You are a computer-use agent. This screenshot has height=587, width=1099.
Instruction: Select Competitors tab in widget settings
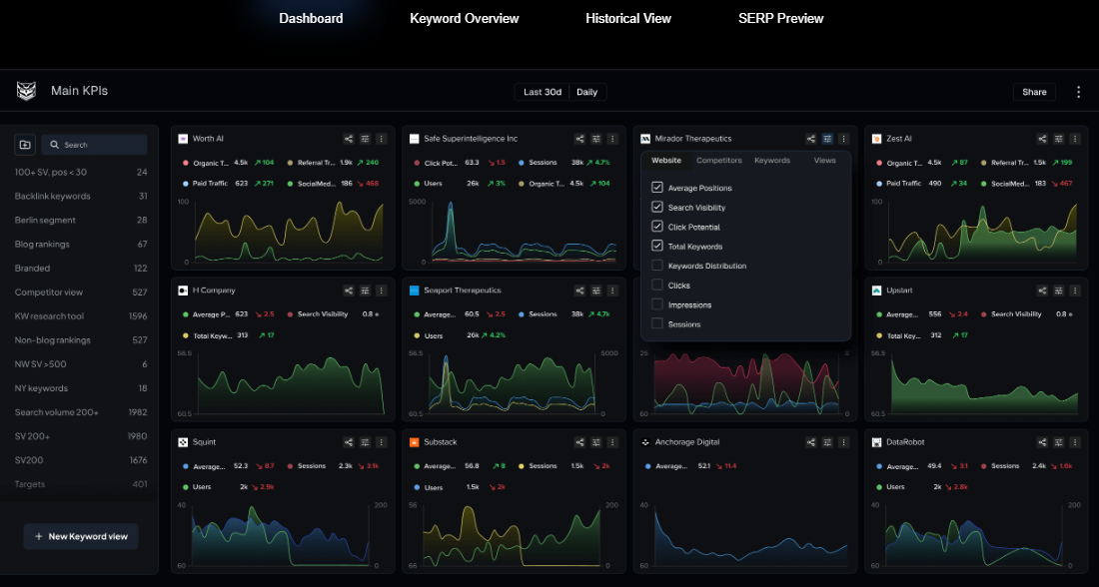pyautogui.click(x=719, y=161)
